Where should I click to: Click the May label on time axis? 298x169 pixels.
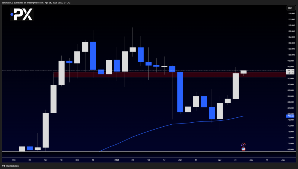251,160
